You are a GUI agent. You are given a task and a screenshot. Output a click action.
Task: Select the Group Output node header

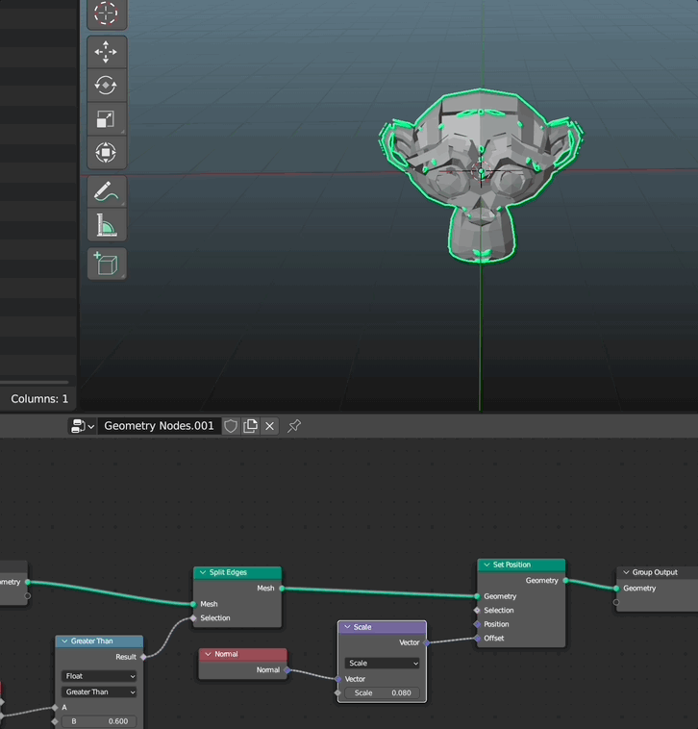657,572
